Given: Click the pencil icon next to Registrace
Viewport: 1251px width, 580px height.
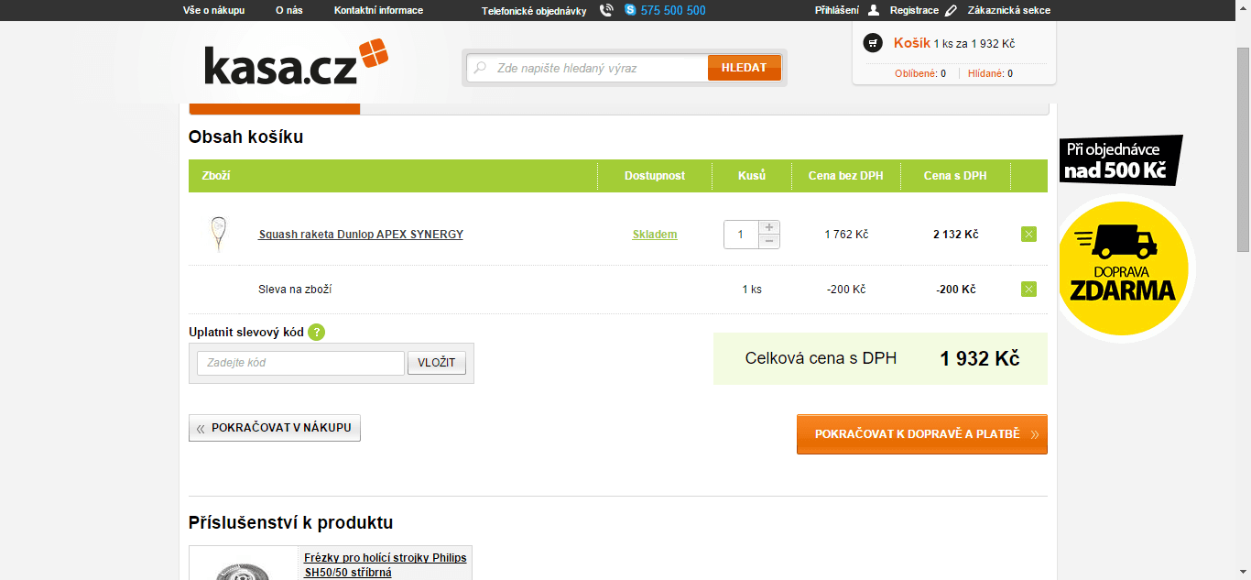Looking at the screenshot, I should coord(951,10).
